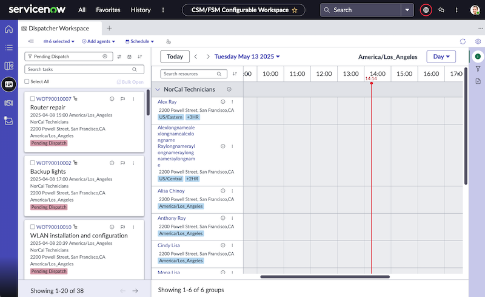Viewport: 485px width, 297px height.
Task: Open the Alex Ray agent link
Action: tap(167, 101)
